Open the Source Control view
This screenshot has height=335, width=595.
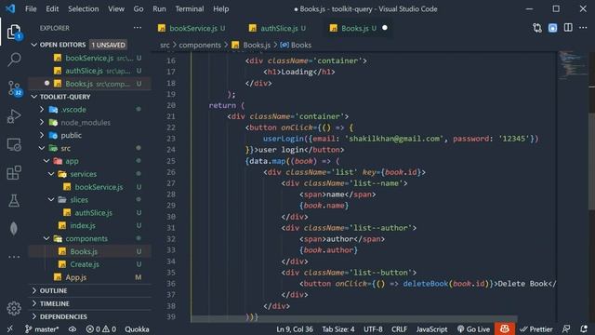(x=14, y=88)
